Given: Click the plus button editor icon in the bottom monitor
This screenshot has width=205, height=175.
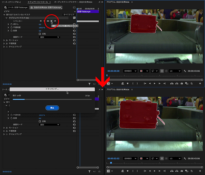Looking at the screenshot, I should [200, 171].
